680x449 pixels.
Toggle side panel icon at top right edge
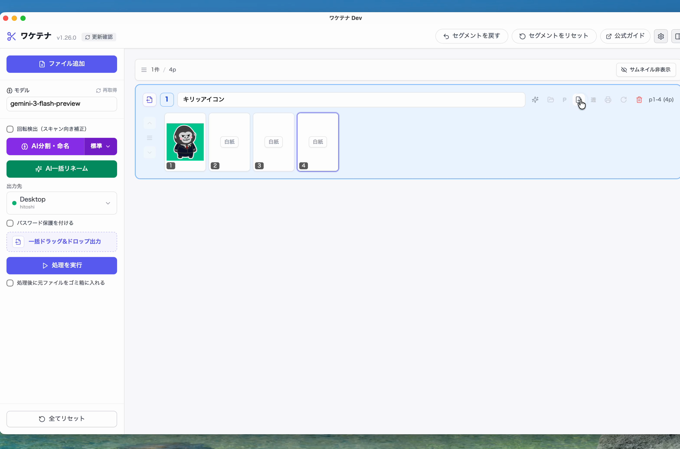[x=677, y=36]
